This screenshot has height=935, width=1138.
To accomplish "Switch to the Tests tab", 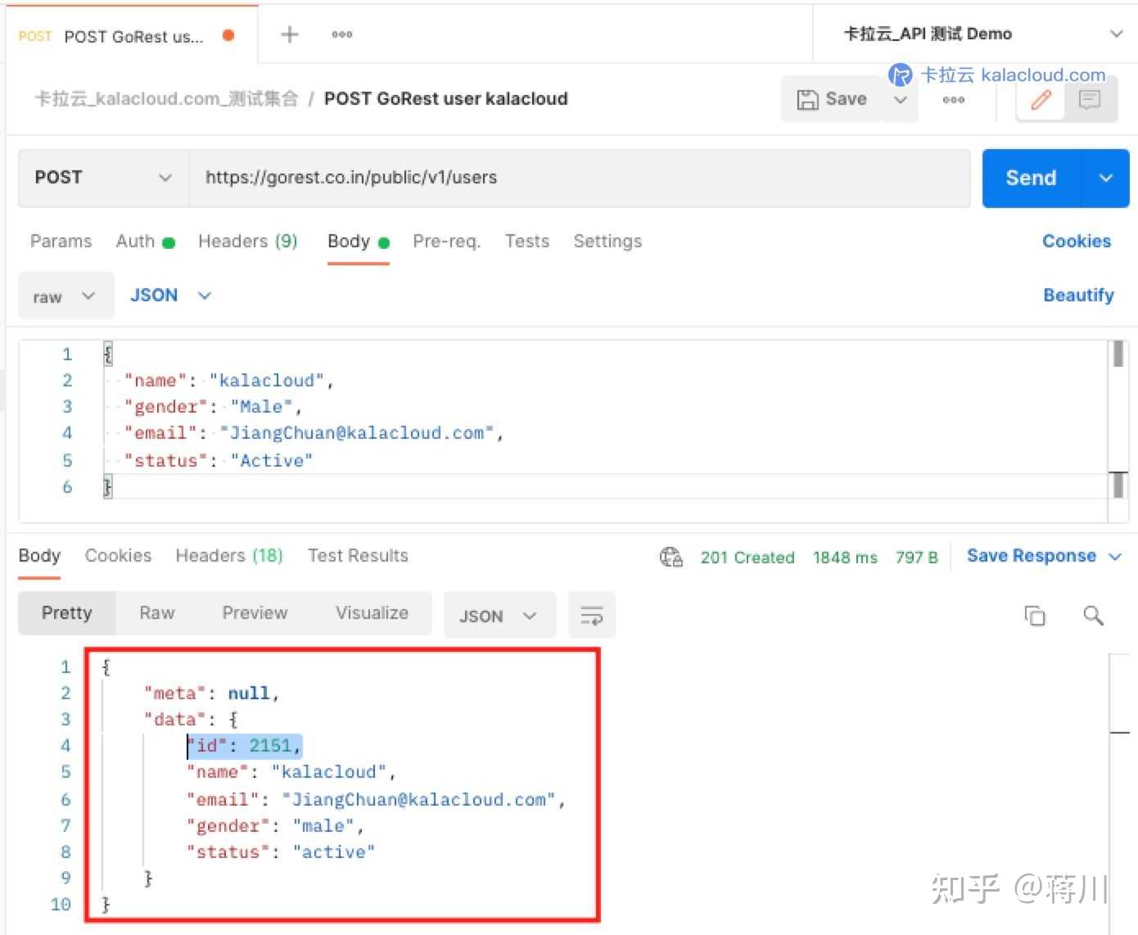I will click(x=526, y=241).
